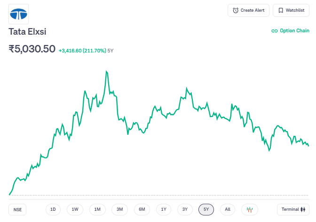This screenshot has width=316, height=222.
Task: Click the alarm clock icon in Create Alert
Action: tap(236, 10)
